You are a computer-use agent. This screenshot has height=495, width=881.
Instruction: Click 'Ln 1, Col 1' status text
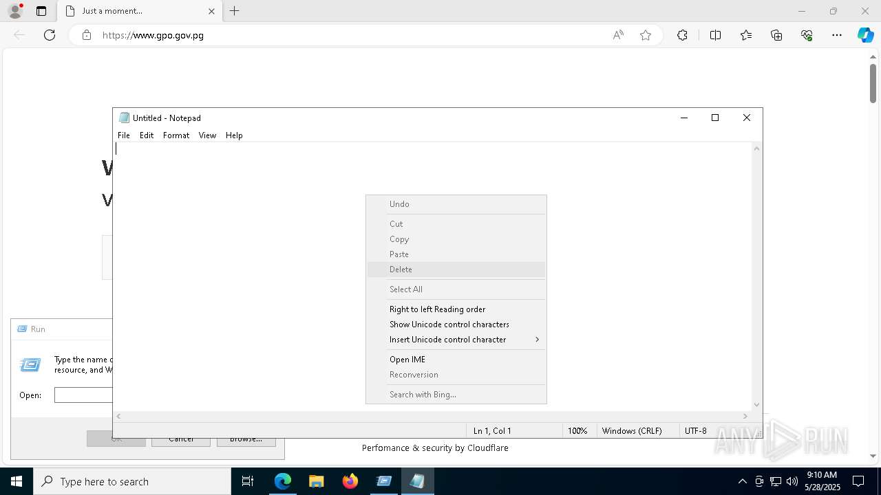click(492, 431)
